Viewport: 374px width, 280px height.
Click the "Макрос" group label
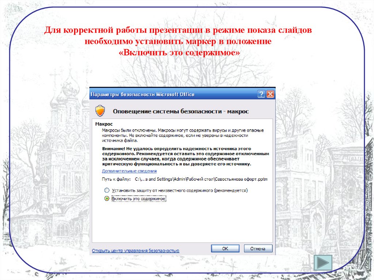click(104, 124)
